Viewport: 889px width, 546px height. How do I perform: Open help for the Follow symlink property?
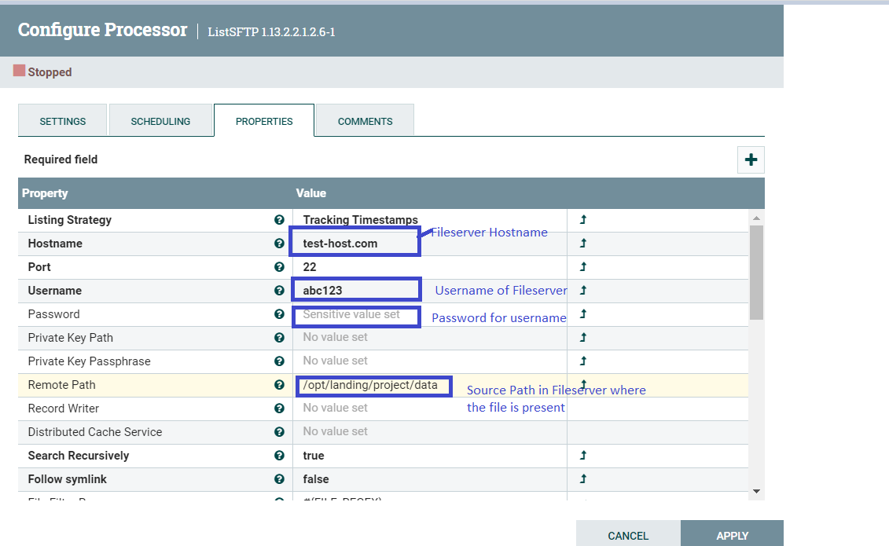tap(279, 479)
